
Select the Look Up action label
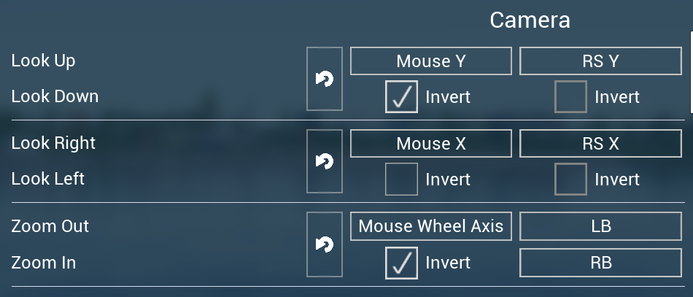click(43, 61)
